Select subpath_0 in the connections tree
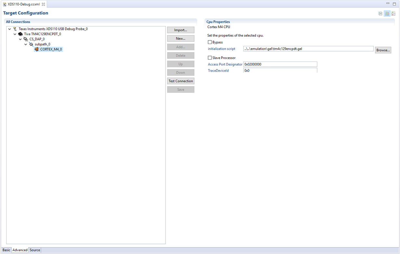Viewport: 400px width, 254px height. (43, 44)
